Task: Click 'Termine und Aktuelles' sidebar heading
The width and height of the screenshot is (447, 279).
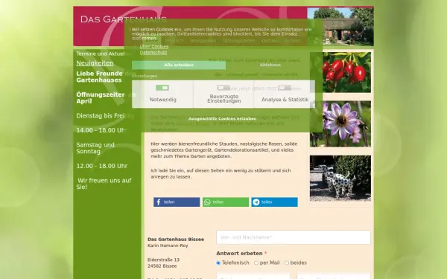Action: click(x=101, y=54)
